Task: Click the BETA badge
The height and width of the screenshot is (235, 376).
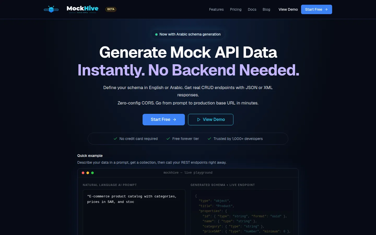Action: [111, 9]
